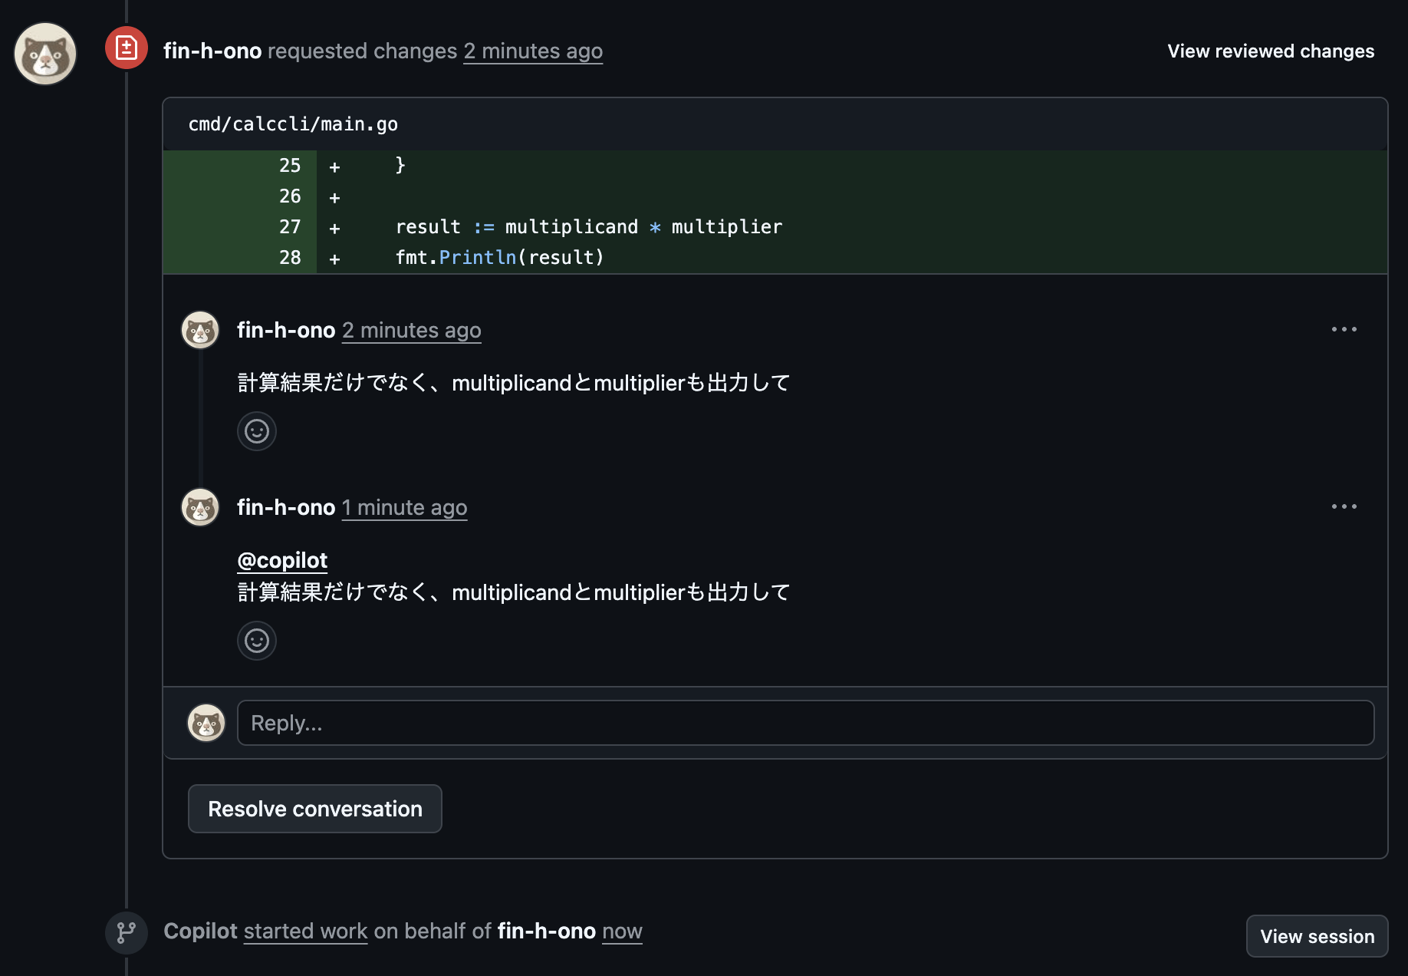Focus the Reply text field

(805, 723)
